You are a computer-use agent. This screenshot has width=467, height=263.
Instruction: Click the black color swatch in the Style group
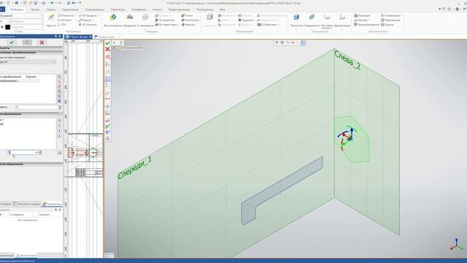pos(8,27)
